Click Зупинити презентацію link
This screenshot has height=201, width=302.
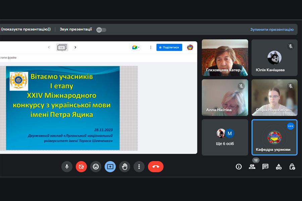pos(272,29)
